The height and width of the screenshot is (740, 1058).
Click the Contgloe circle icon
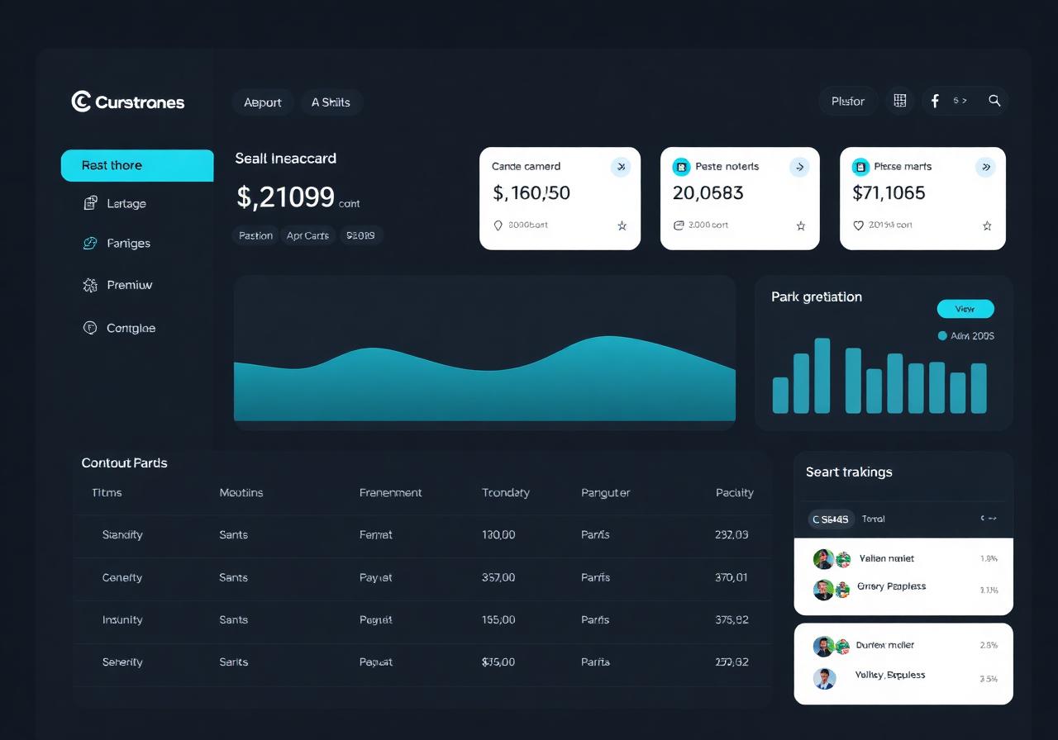[91, 328]
